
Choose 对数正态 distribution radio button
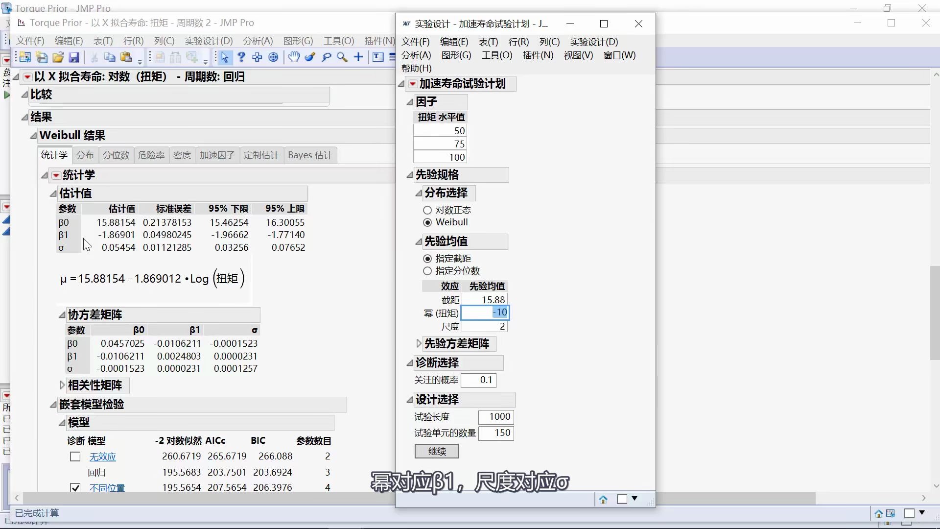pos(427,210)
